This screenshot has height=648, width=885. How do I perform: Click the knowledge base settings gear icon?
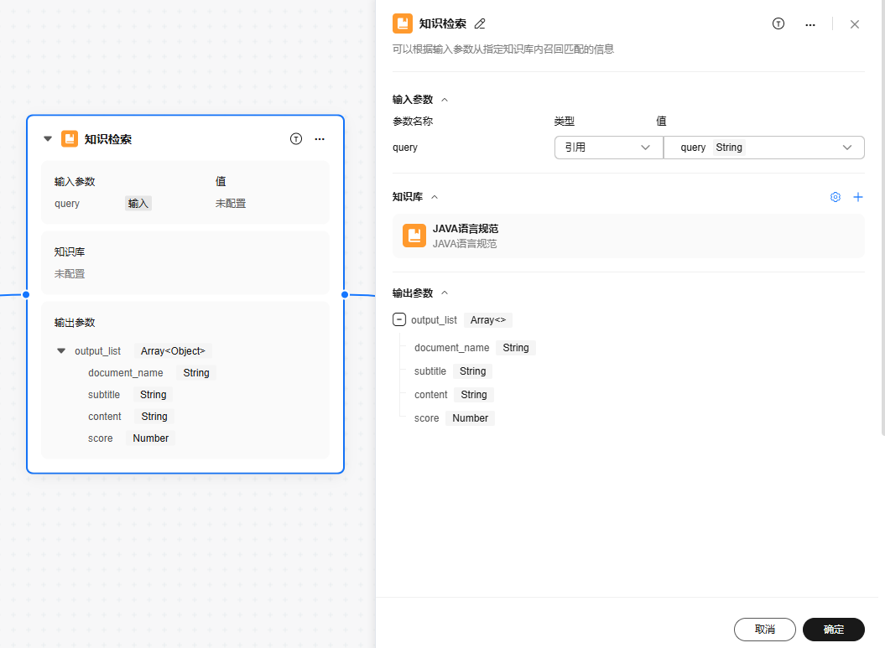tap(836, 197)
